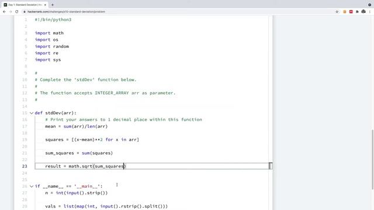Click 'n = int(input().strip())' line
Viewport: 374px width, 210px height.
point(77,193)
